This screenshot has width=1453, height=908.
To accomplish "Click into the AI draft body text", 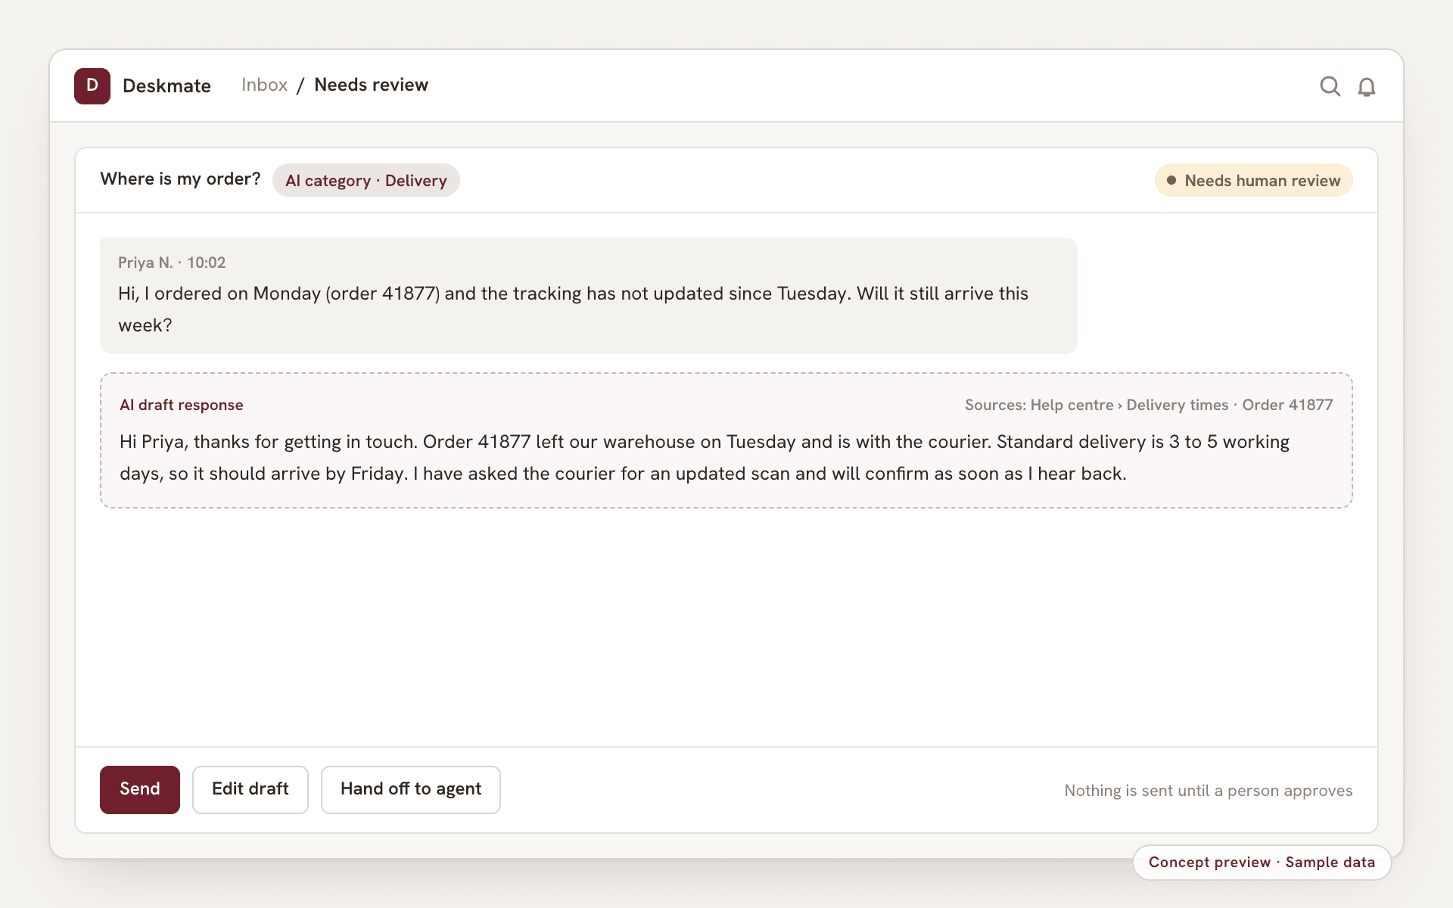I will coord(704,458).
